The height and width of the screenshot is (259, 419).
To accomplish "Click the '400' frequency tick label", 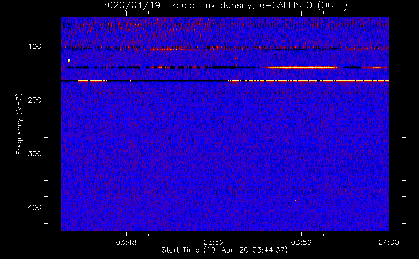I will coord(35,207).
